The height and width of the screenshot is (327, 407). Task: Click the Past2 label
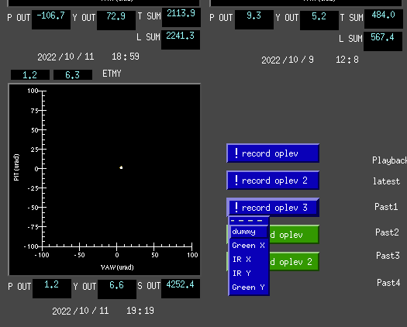tap(387, 232)
